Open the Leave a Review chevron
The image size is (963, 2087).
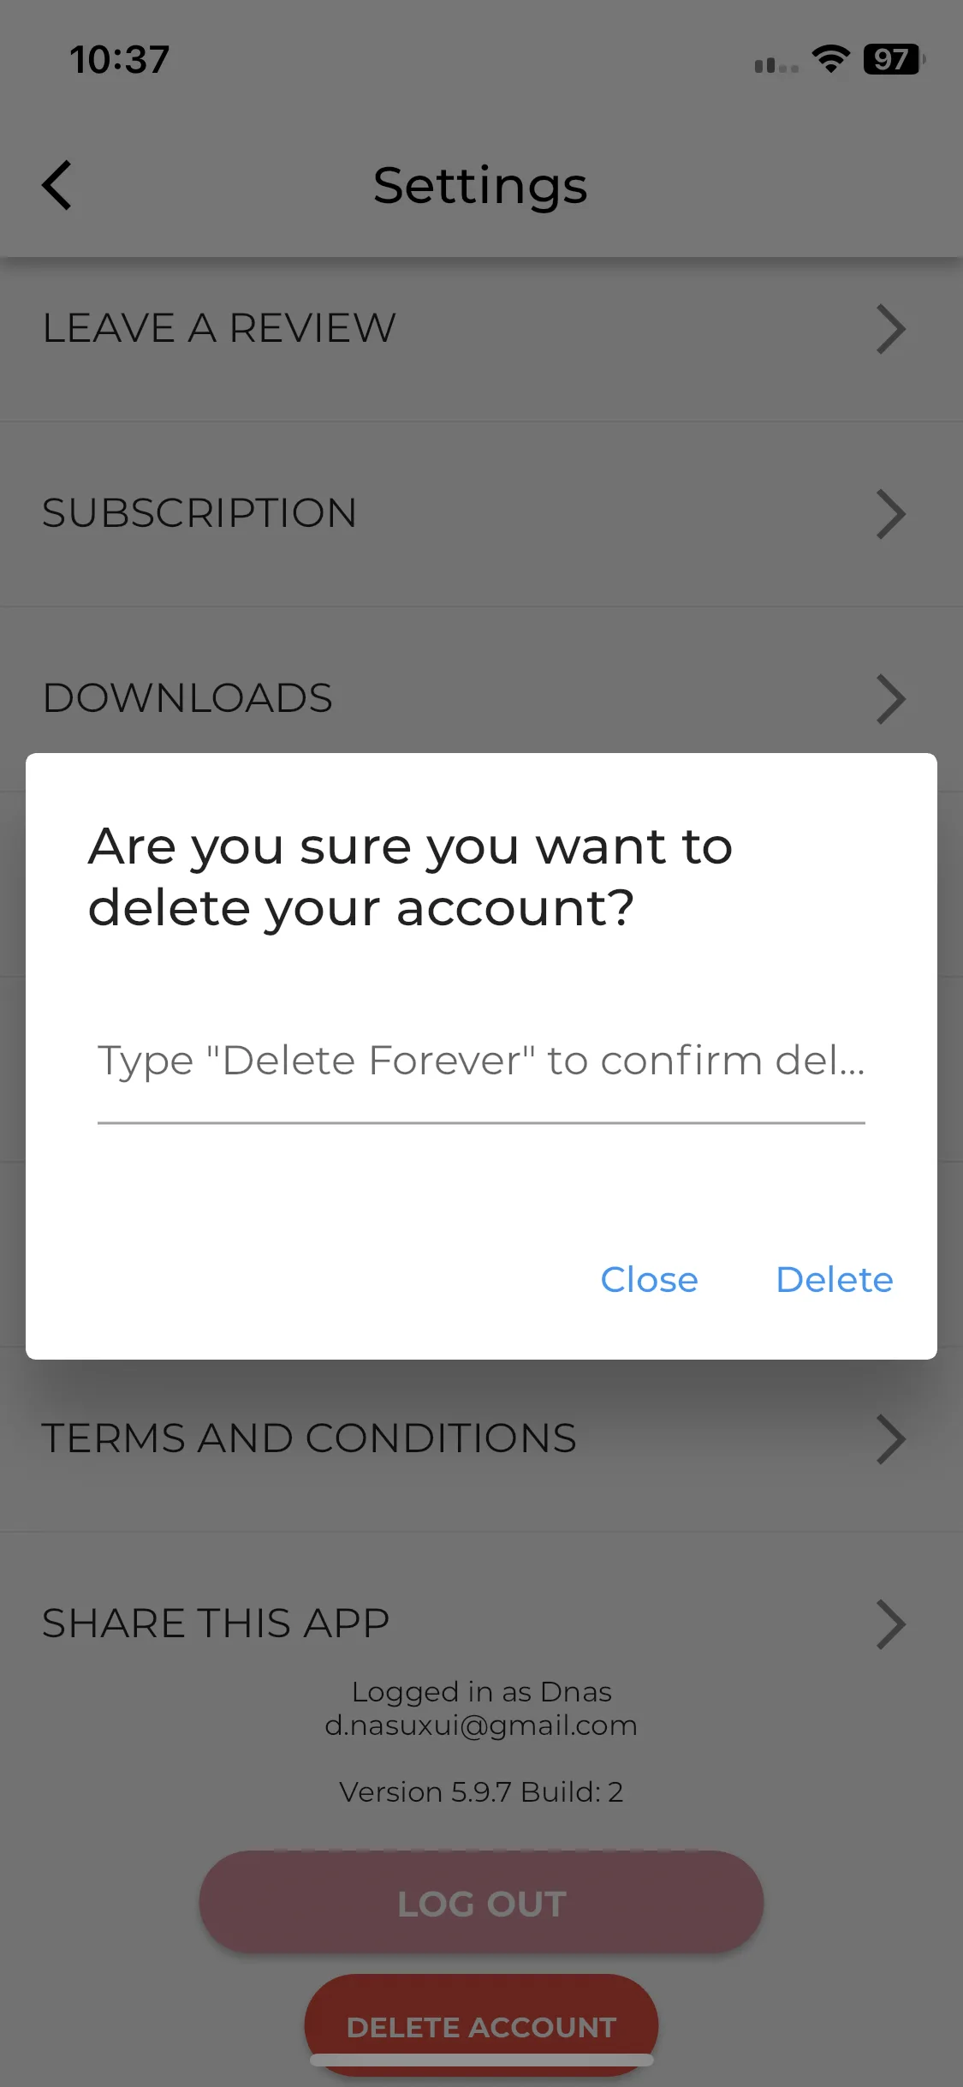pyautogui.click(x=890, y=329)
